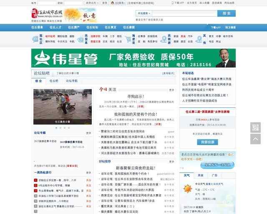Click the shopping cart icon
This screenshot has height=214, width=267.
coord(128,39)
